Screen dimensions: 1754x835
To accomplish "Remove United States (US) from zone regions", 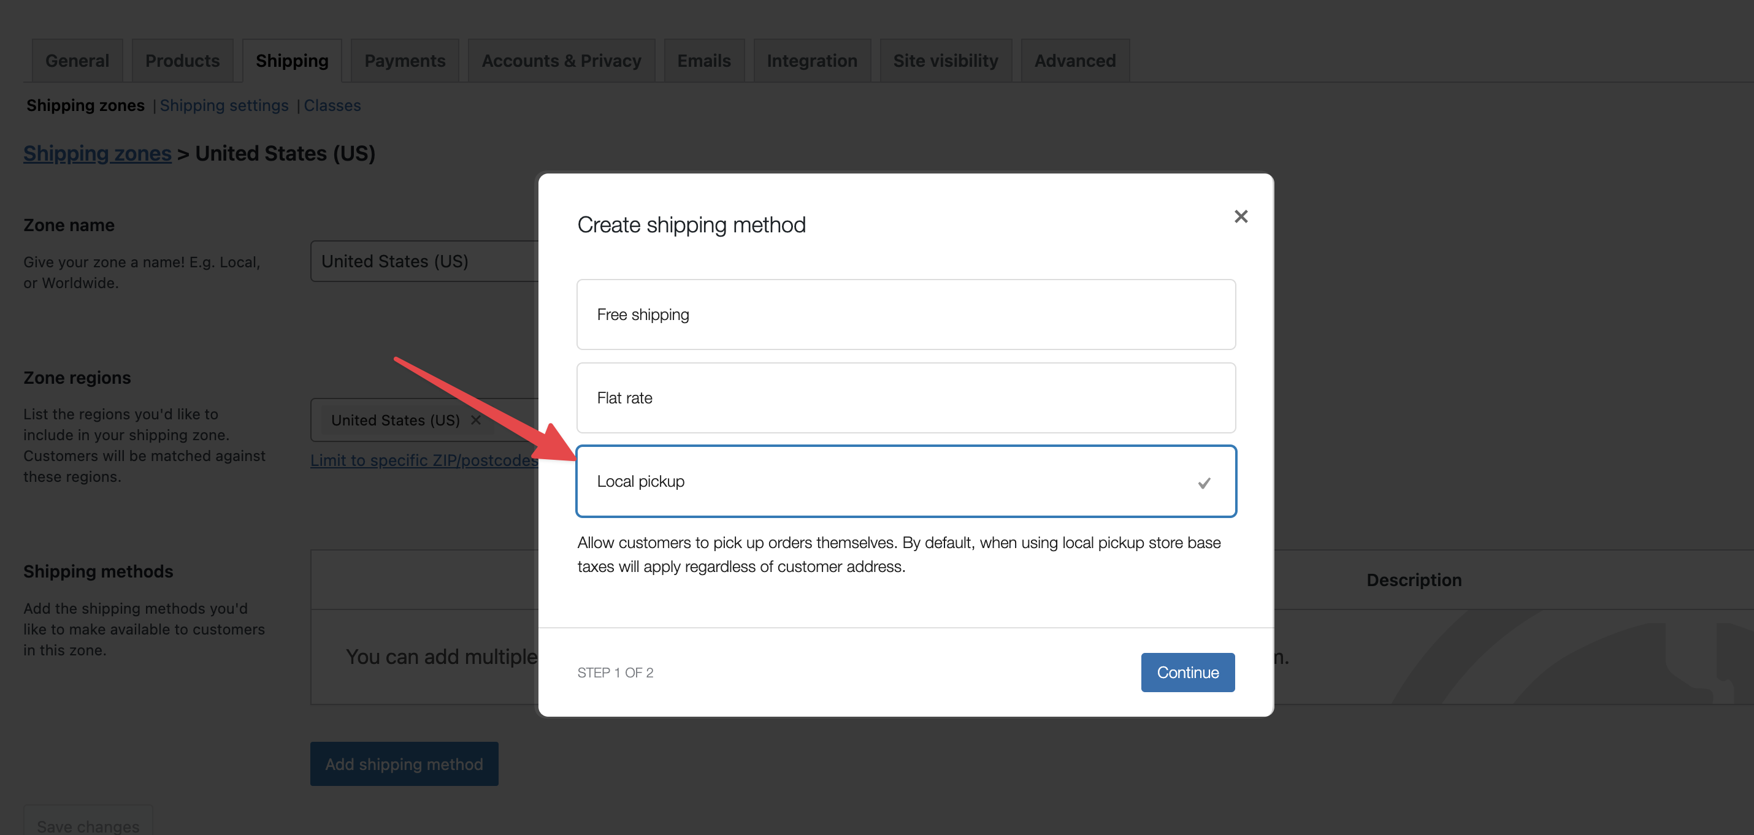I will tap(475, 420).
